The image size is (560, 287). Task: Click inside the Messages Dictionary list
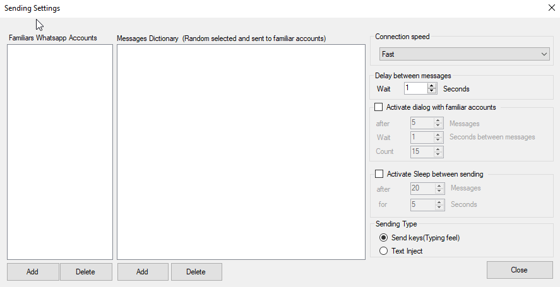coord(241,151)
